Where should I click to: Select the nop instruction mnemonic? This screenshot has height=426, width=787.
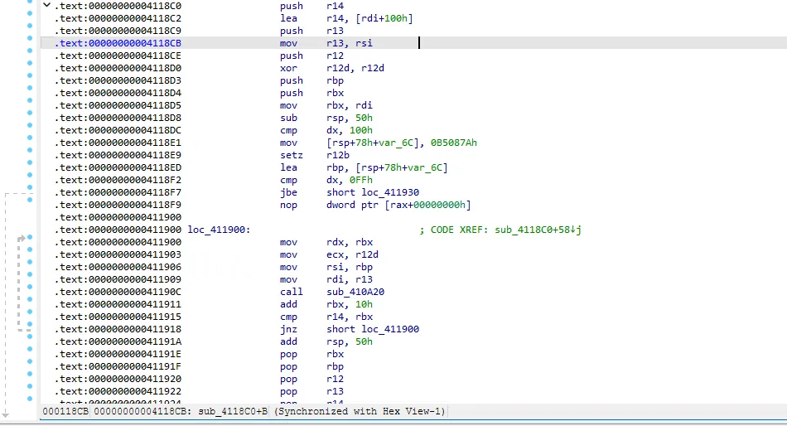[288, 205]
